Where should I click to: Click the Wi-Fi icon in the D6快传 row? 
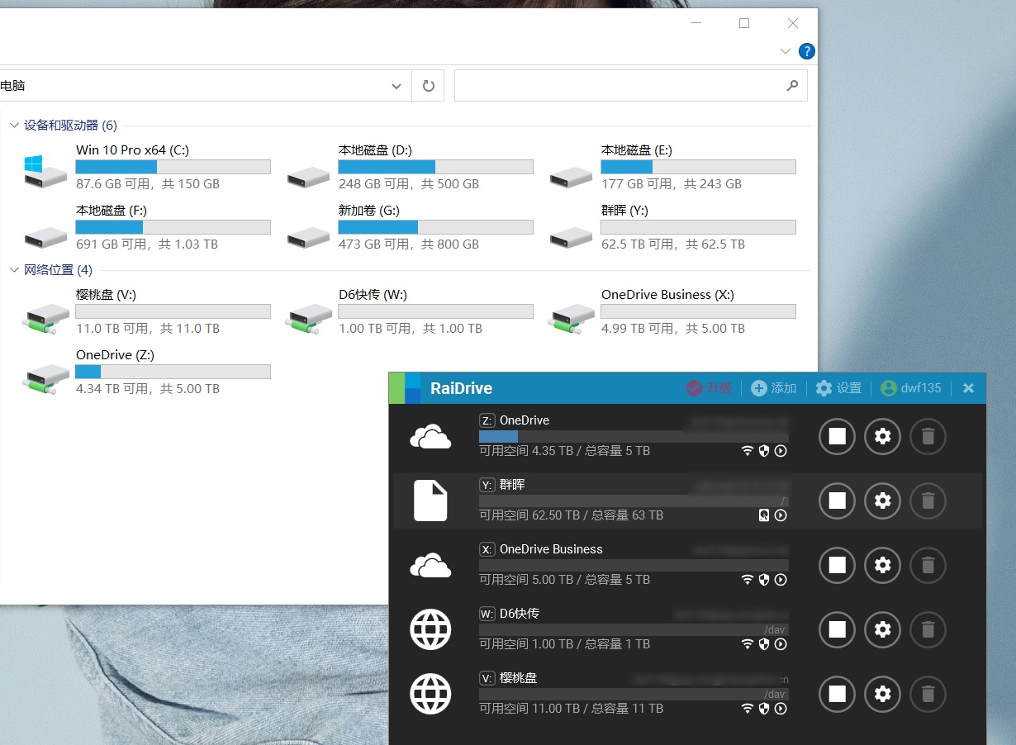pyautogui.click(x=748, y=644)
